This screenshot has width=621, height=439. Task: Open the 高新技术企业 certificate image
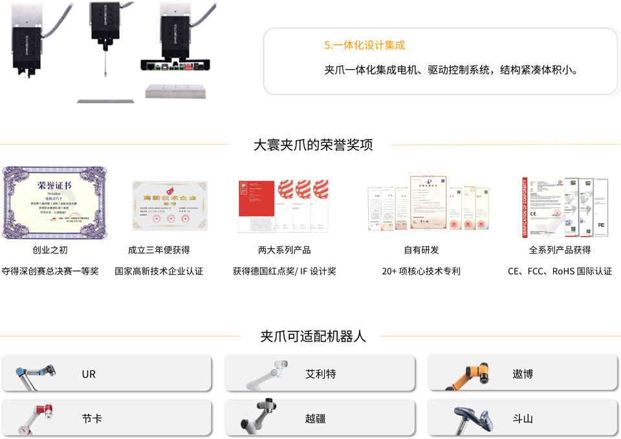coord(170,206)
